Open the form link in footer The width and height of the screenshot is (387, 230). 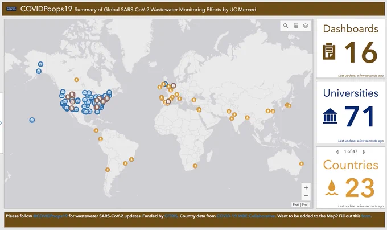366,216
